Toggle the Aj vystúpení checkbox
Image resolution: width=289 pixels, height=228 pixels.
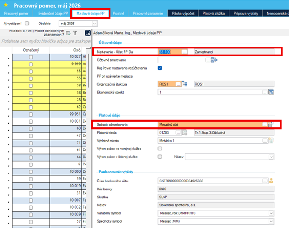coord(27,24)
